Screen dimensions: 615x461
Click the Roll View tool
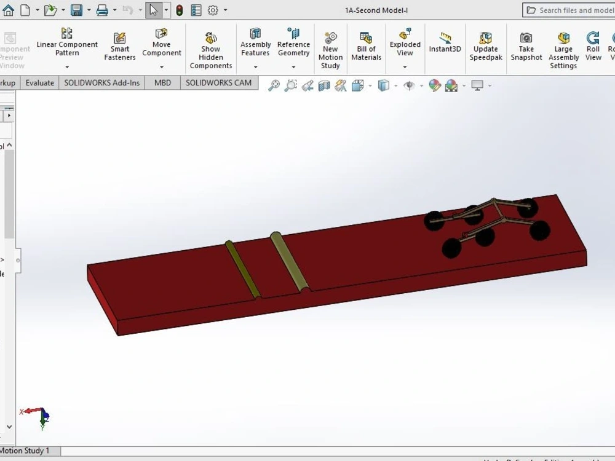tap(593, 47)
